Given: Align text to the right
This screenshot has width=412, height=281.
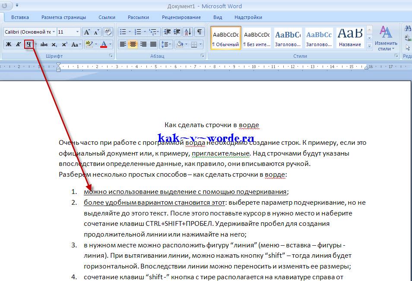Looking at the screenshot, I should click(x=143, y=44).
